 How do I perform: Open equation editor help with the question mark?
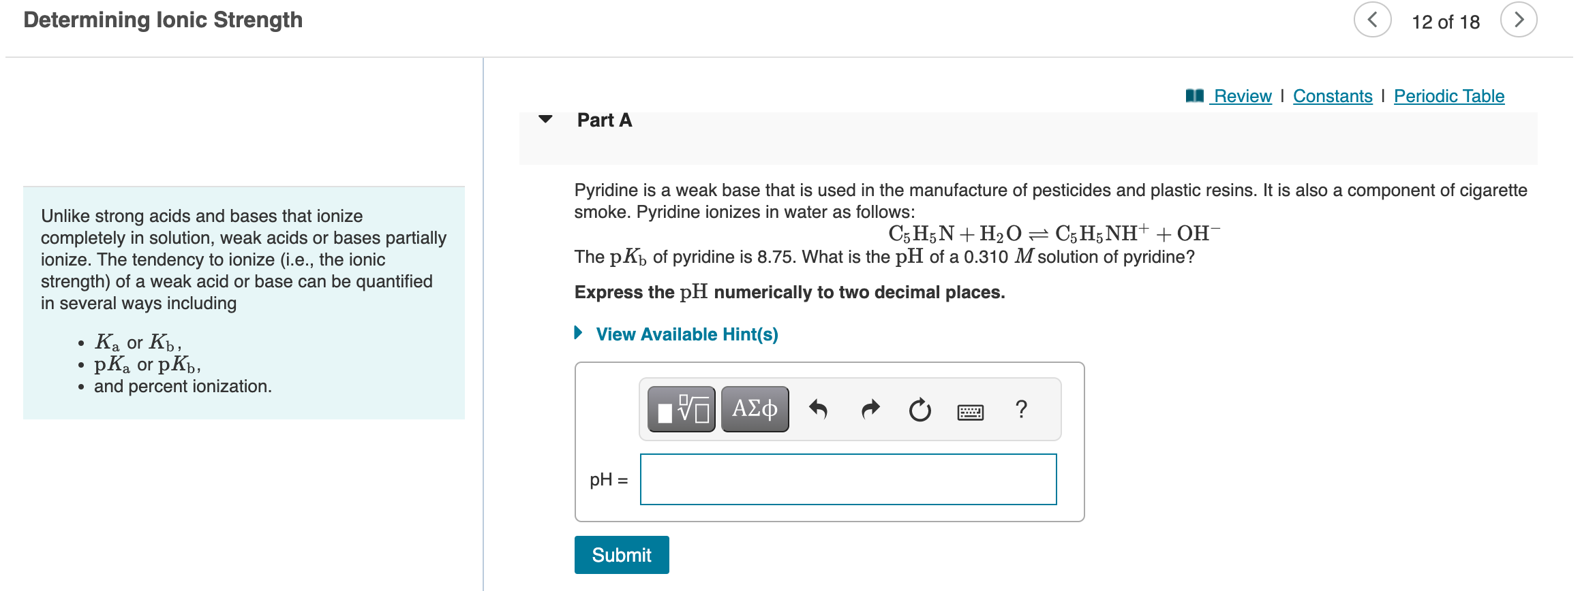[x=1020, y=409]
